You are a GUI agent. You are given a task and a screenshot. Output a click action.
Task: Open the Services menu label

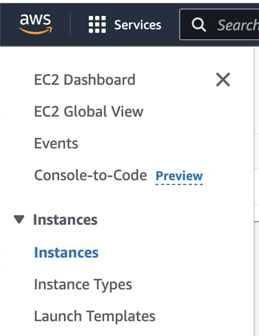138,25
